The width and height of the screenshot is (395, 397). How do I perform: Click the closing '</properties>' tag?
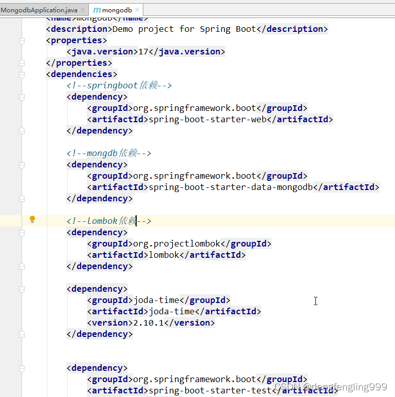pyautogui.click(x=79, y=63)
